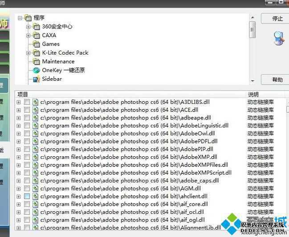Click the 360安全中心 folder icon

click(37, 27)
